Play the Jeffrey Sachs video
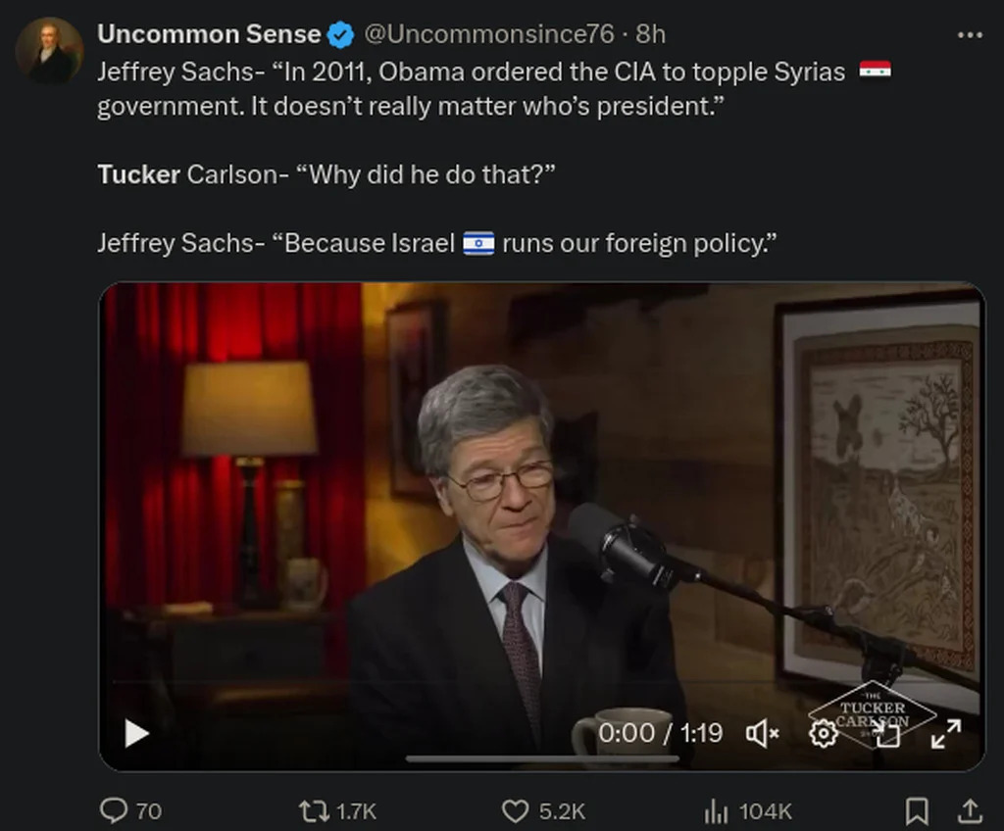The height and width of the screenshot is (831, 1004). 137,733
